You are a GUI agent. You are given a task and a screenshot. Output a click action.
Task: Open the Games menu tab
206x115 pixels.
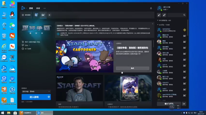tap(31, 8)
